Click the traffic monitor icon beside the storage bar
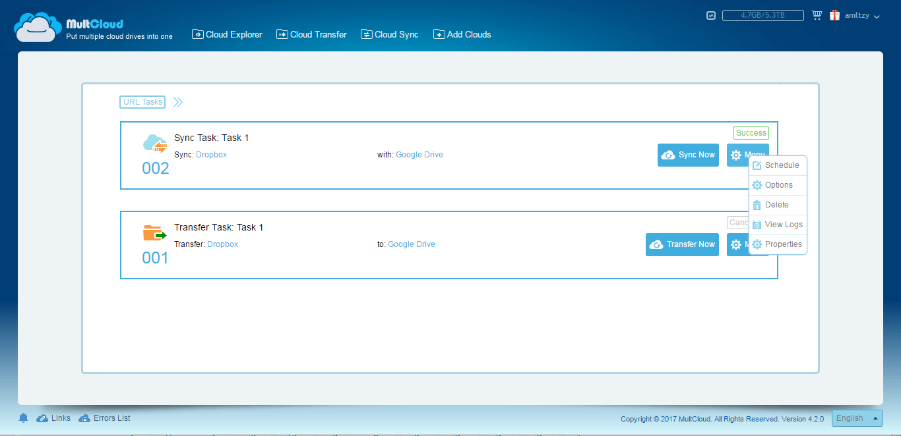This screenshot has height=436, width=901. point(711,15)
